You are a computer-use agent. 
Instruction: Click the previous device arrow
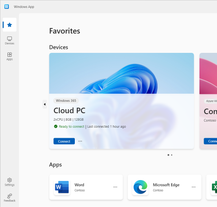click(x=44, y=104)
